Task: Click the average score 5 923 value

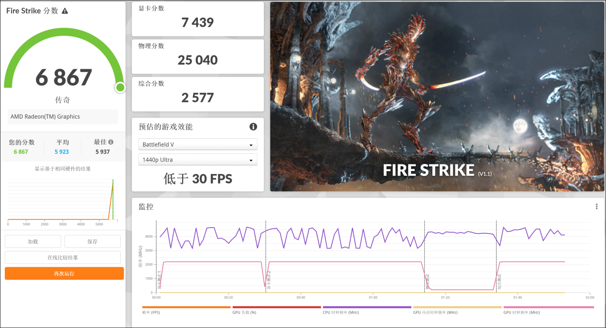Action: click(x=63, y=152)
